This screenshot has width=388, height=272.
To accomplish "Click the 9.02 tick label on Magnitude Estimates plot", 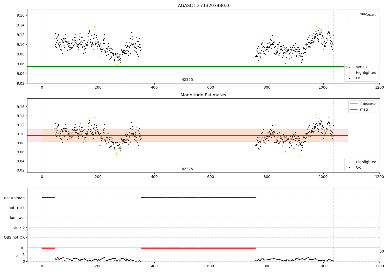I will coord(20,170).
